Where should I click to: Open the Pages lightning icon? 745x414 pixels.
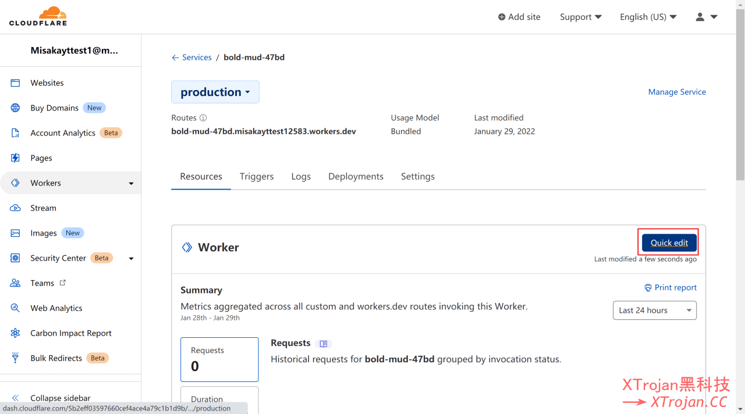click(16, 158)
